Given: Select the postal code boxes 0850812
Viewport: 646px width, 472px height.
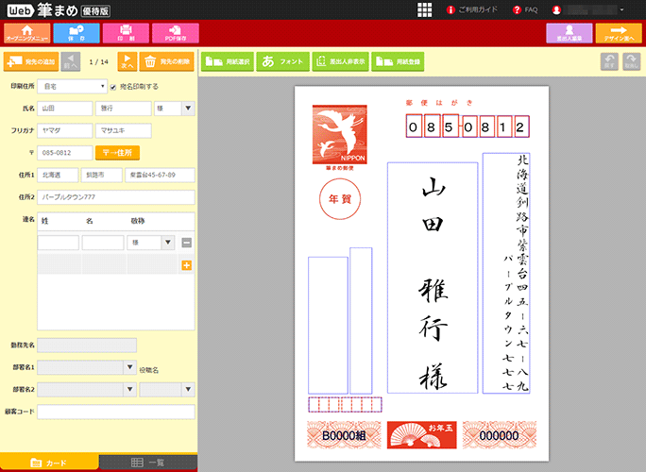Looking at the screenshot, I should [467, 126].
